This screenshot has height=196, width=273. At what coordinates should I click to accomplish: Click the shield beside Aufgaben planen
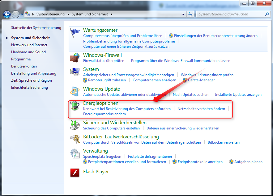pos(231,162)
